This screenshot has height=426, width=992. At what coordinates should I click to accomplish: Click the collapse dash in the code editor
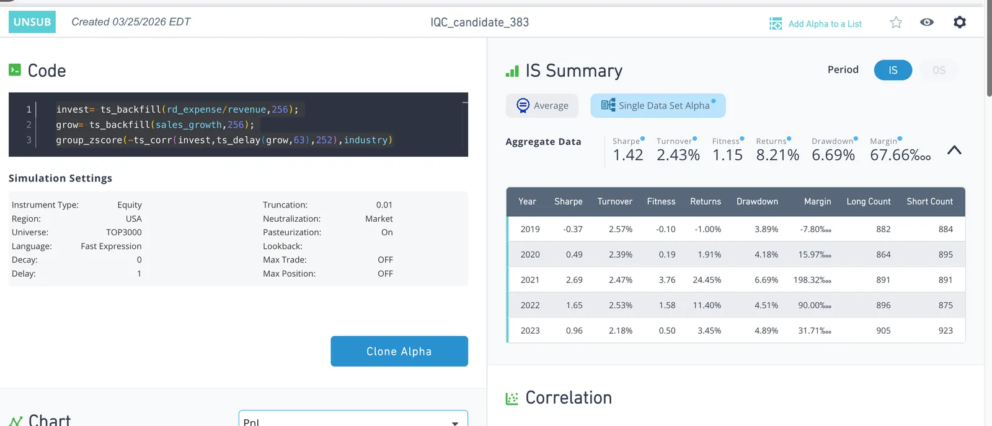pos(465,102)
